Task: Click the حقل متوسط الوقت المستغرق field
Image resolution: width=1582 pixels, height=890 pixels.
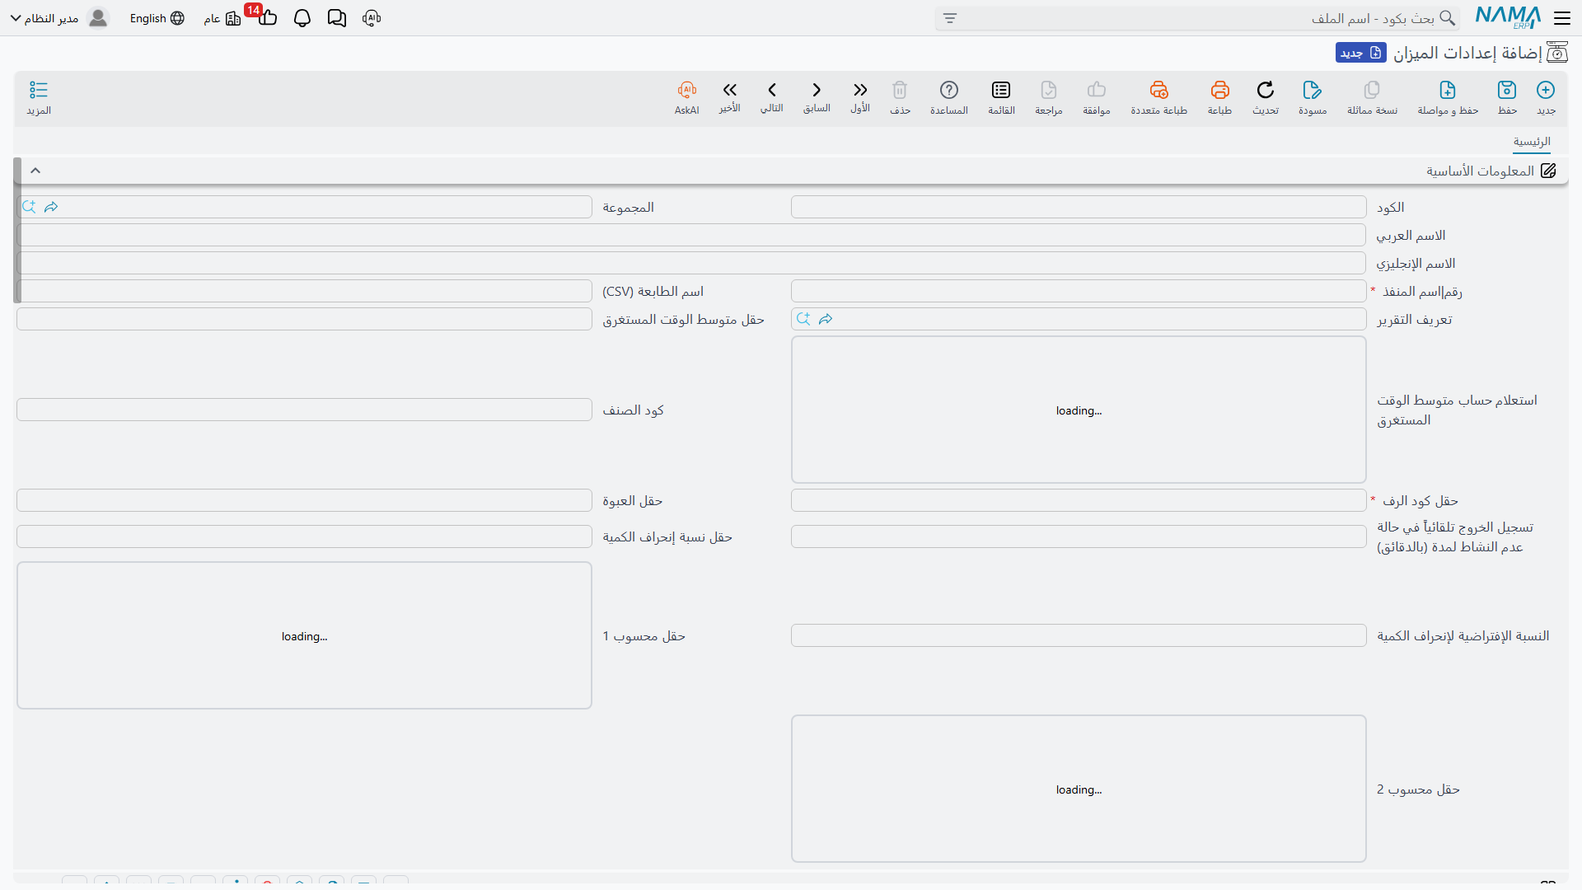Action: click(304, 319)
